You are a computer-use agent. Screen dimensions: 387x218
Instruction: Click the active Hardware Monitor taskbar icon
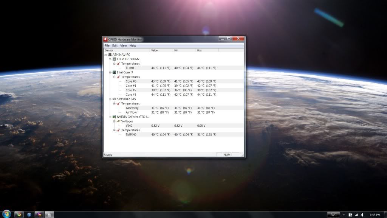[x=49, y=215]
